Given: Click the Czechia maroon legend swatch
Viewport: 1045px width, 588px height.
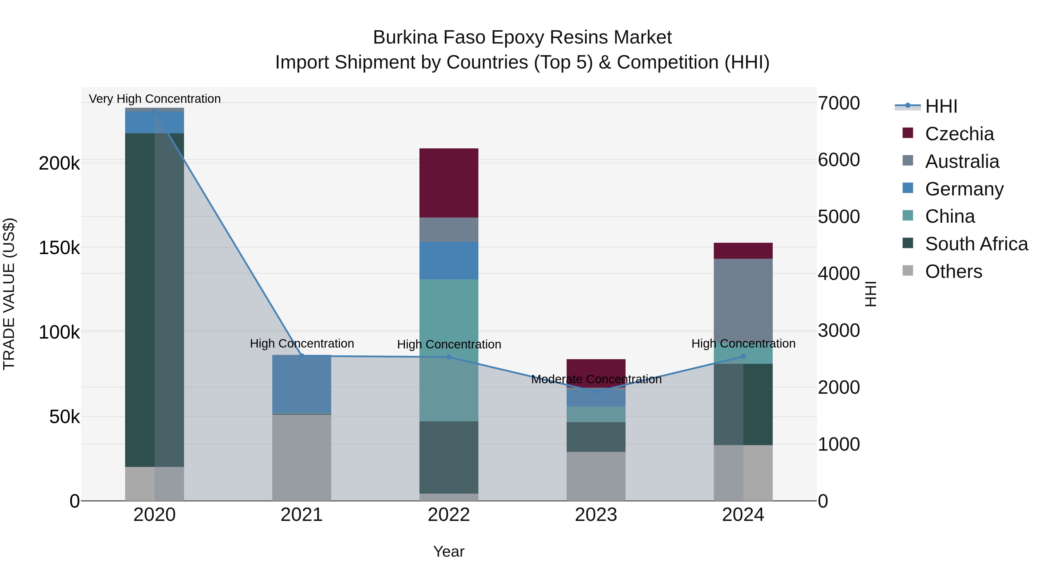Looking at the screenshot, I should (x=908, y=133).
